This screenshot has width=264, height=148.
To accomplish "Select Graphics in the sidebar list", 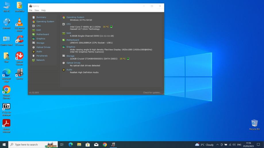I will tap(41, 39).
